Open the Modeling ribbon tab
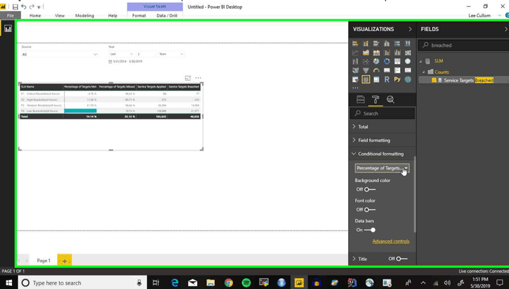Image resolution: width=509 pixels, height=289 pixels. click(x=84, y=16)
